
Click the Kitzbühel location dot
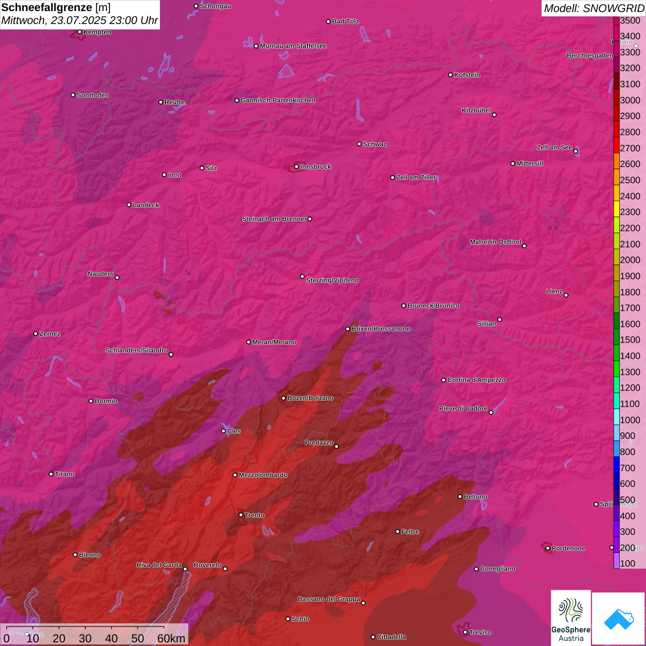click(x=494, y=114)
